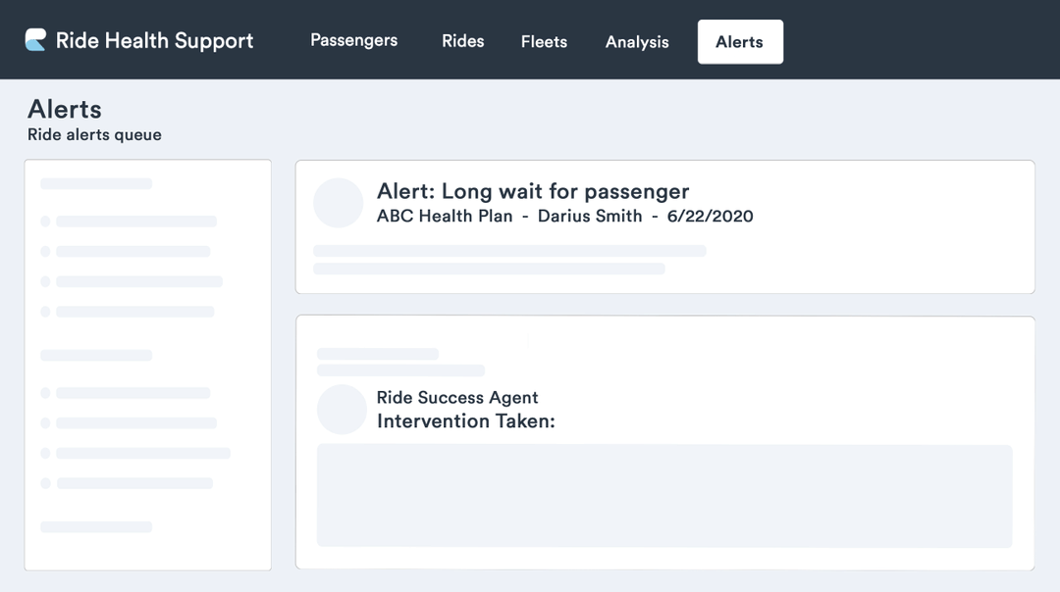Go to the Analysis view
This screenshot has width=1060, height=592.
[636, 41]
